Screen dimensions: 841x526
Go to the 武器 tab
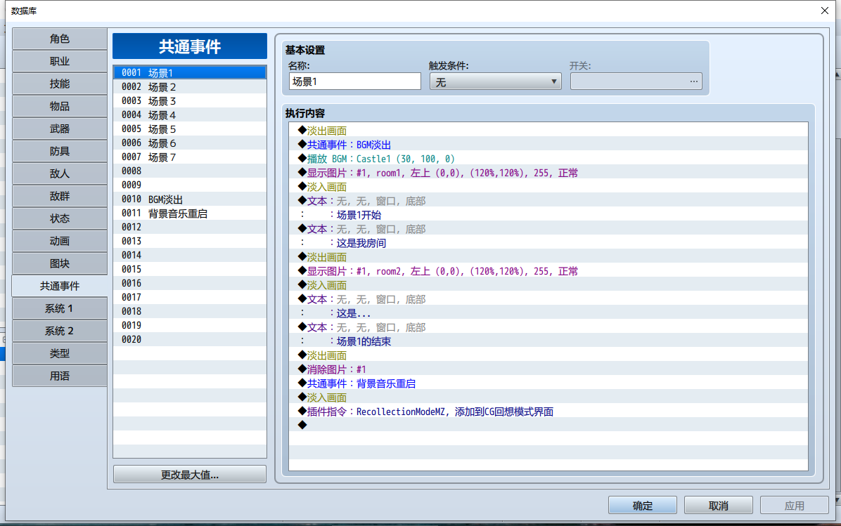(60, 129)
